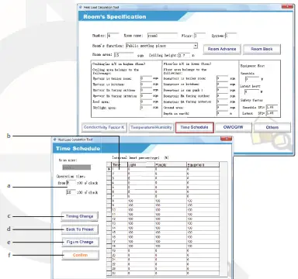Click the Timing Change button
The width and height of the screenshot is (298, 279).
point(80,216)
